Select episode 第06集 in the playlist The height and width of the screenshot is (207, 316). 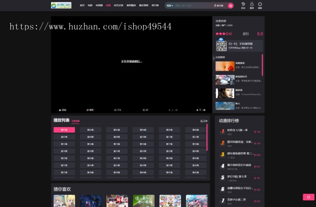click(196, 130)
